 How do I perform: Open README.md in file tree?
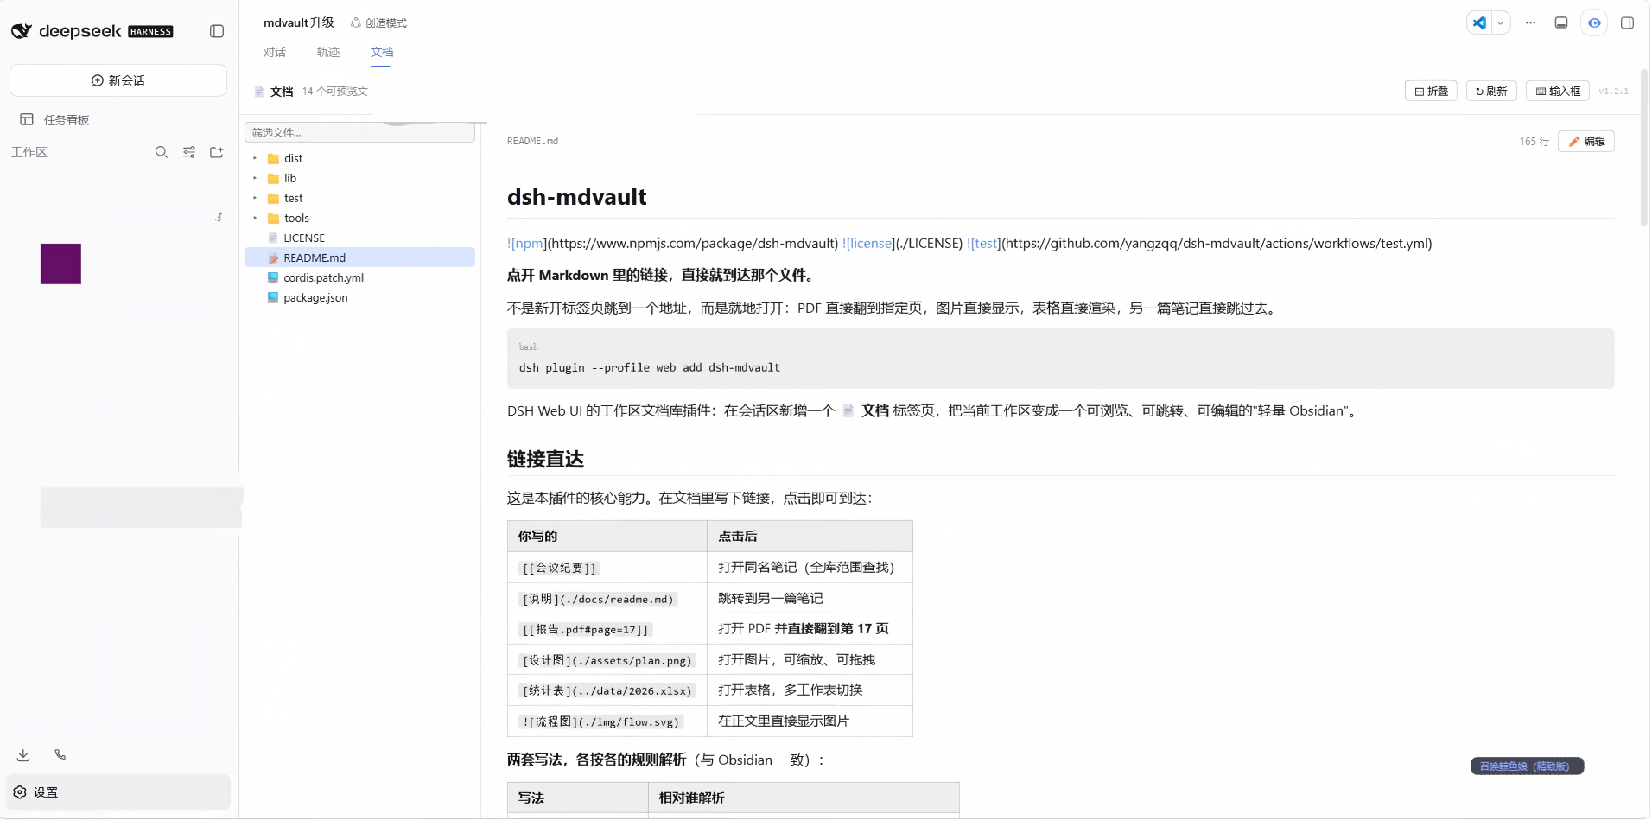360,257
